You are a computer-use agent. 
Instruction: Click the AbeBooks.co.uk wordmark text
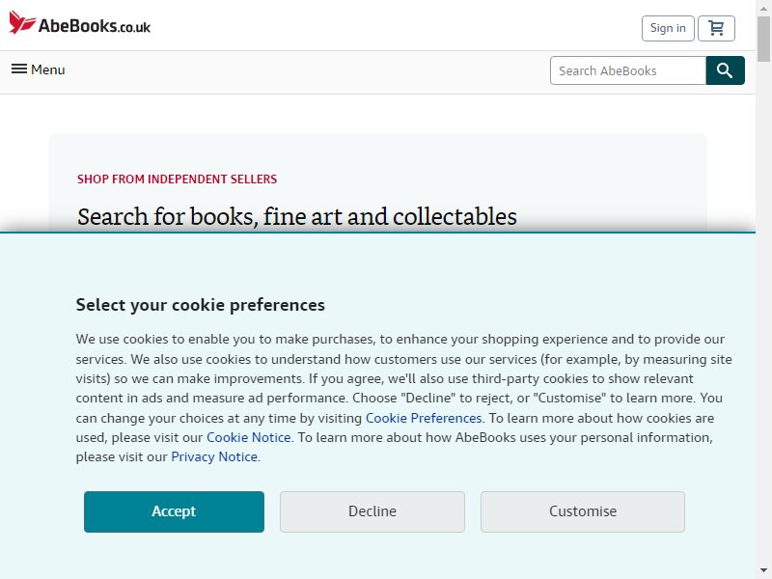pyautogui.click(x=95, y=26)
